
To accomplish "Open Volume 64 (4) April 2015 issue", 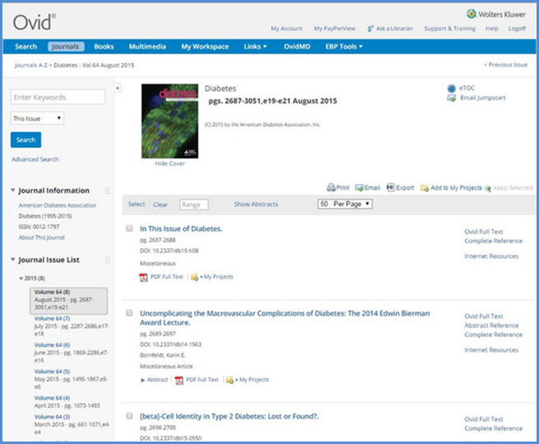I will [x=52, y=398].
